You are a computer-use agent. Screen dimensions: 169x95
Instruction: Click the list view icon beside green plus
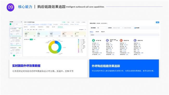tap(12, 24)
